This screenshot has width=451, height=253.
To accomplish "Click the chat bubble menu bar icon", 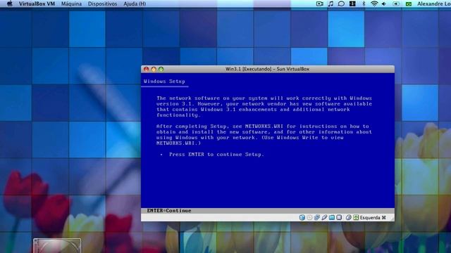I will [x=341, y=4].
